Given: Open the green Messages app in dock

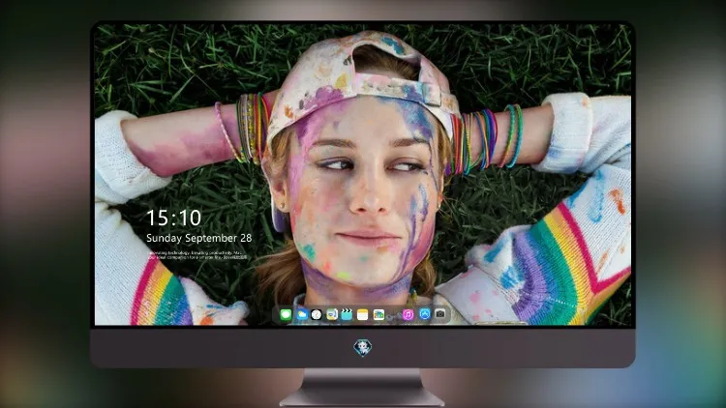Looking at the screenshot, I should click(286, 314).
